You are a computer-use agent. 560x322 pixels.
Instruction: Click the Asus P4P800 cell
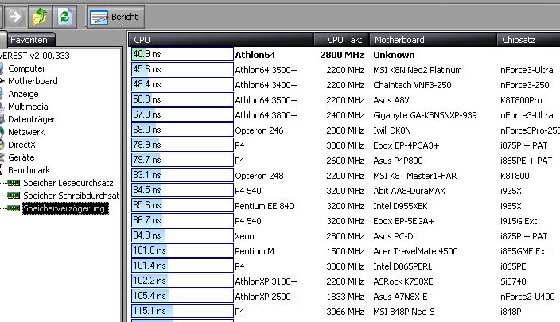(398, 161)
